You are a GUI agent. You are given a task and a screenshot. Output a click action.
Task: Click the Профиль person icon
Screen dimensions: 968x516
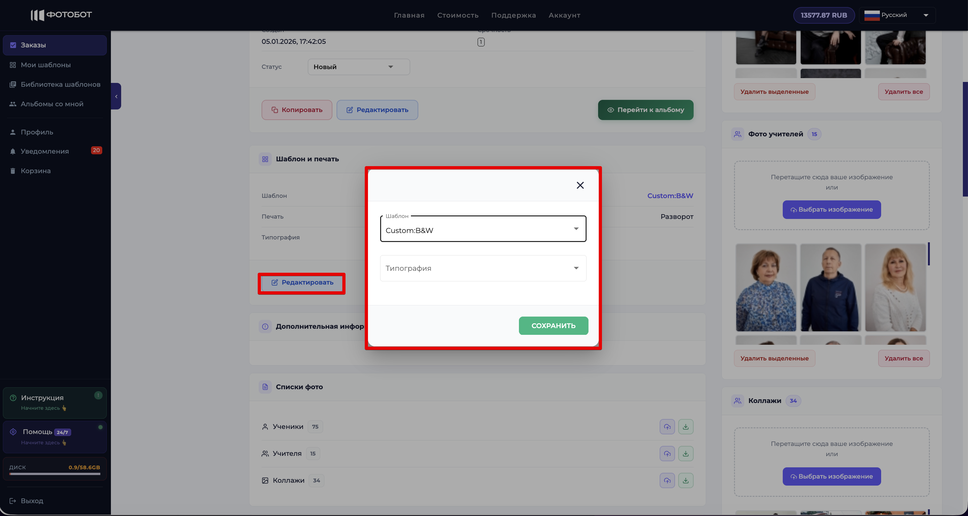pyautogui.click(x=13, y=132)
